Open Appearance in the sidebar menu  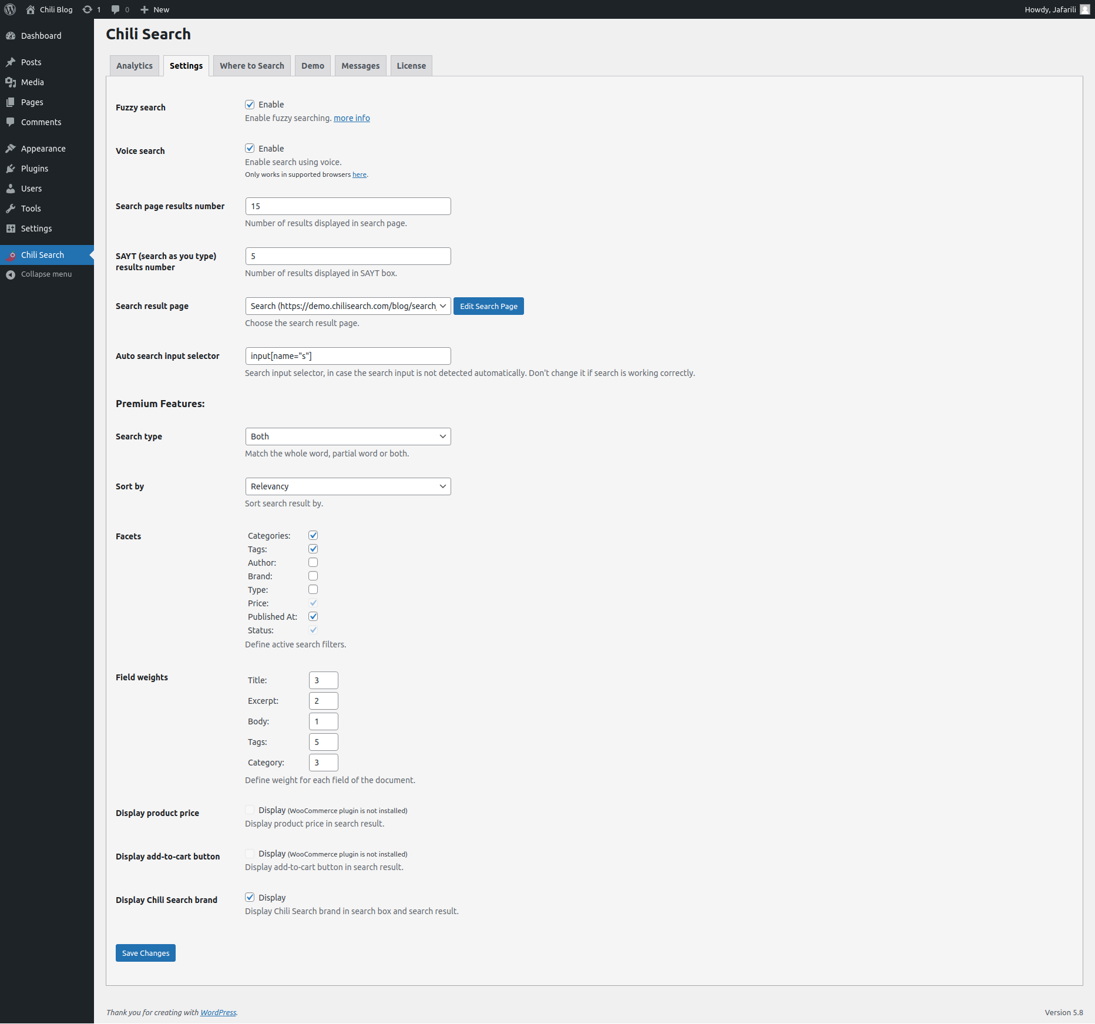click(x=47, y=149)
